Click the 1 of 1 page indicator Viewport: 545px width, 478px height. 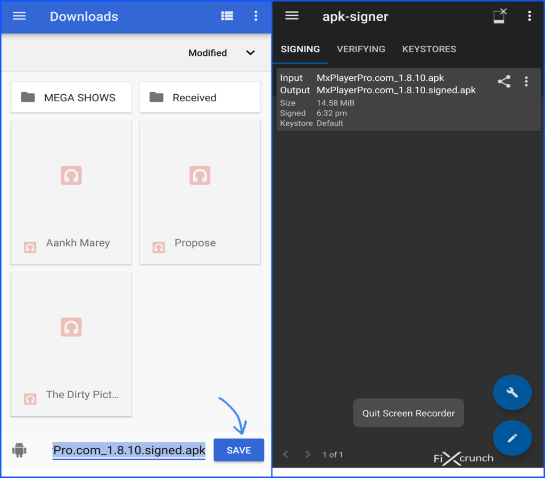(x=333, y=455)
